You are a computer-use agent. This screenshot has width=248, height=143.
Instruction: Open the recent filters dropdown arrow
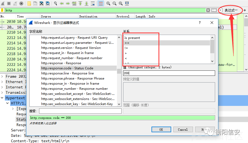point(221,10)
